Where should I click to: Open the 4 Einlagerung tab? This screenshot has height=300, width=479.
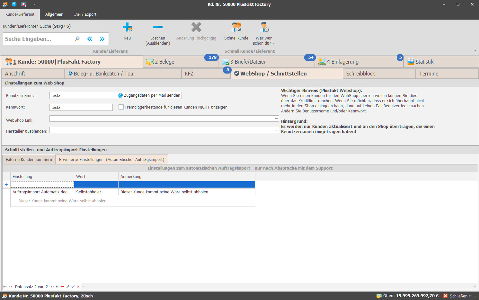click(x=359, y=62)
